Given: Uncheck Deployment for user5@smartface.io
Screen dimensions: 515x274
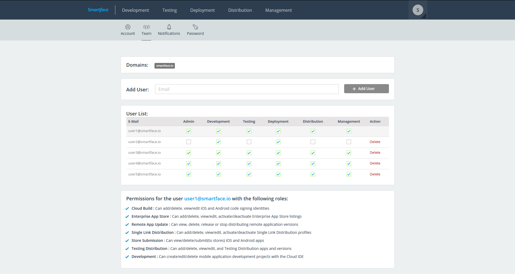Looking at the screenshot, I should (278, 174).
